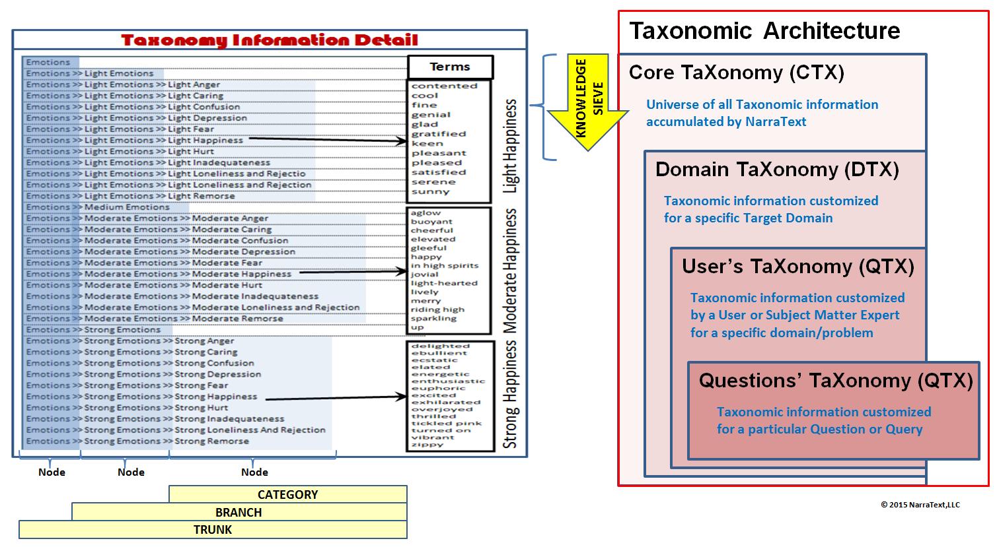This screenshot has width=997, height=547.
Task: Select the Terms header box
Action: point(450,67)
